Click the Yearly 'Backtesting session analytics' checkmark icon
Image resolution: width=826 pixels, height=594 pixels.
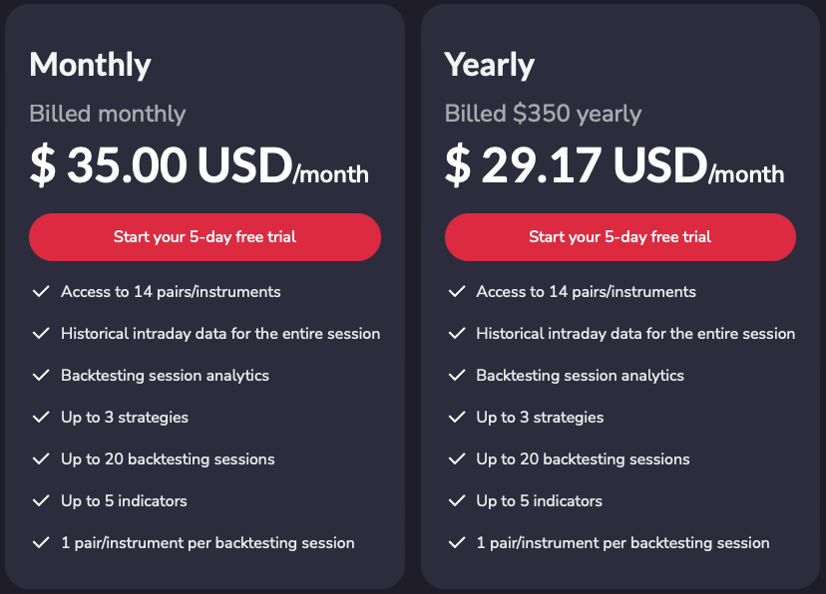[456, 376]
